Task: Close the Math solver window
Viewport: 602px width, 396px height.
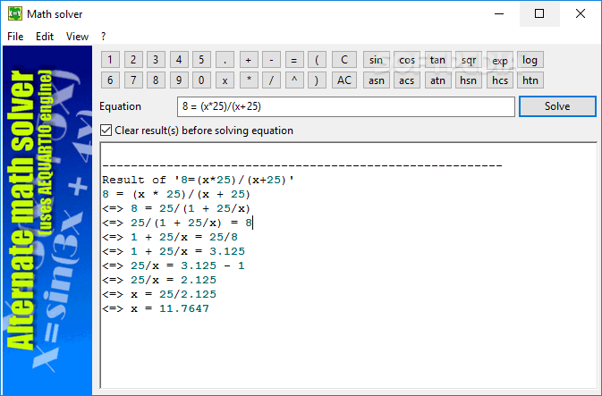Action: click(581, 13)
